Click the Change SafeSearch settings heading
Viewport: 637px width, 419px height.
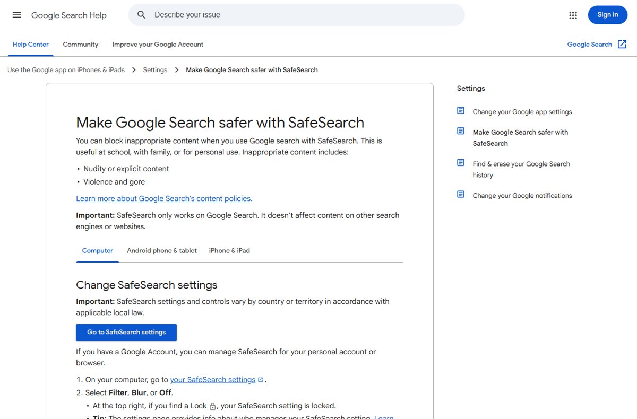click(x=147, y=285)
